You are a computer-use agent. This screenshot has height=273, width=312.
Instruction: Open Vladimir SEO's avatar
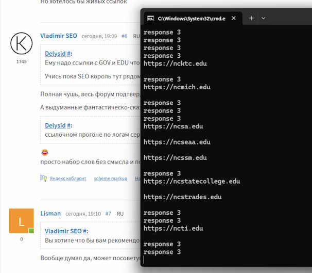pyautogui.click(x=21, y=42)
